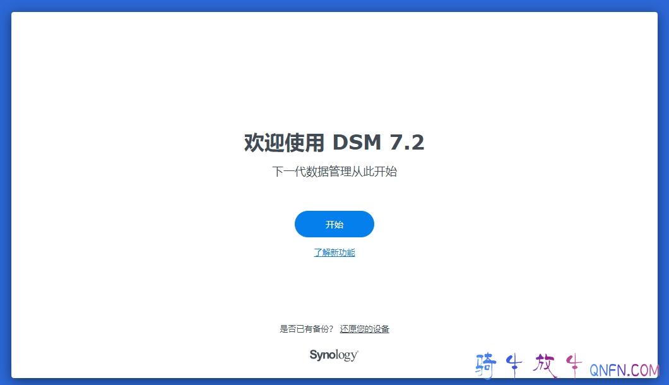Image resolution: width=669 pixels, height=385 pixels.
Task: Click the bold Syno part of logo
Action: coord(321,355)
